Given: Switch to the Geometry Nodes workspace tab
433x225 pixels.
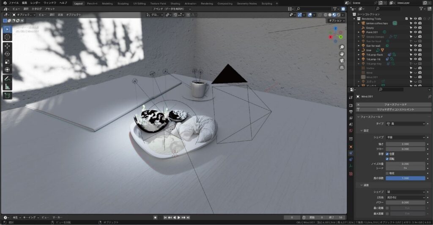Looking at the screenshot, I should click(x=247, y=3).
